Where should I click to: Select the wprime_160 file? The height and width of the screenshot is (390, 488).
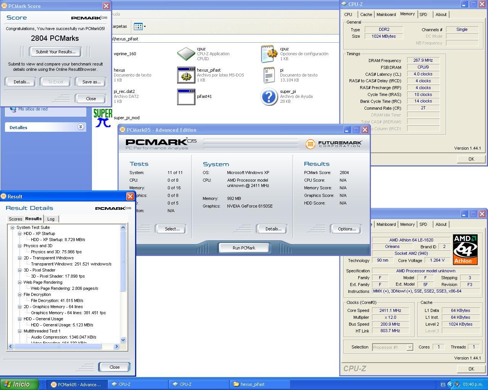(125, 54)
